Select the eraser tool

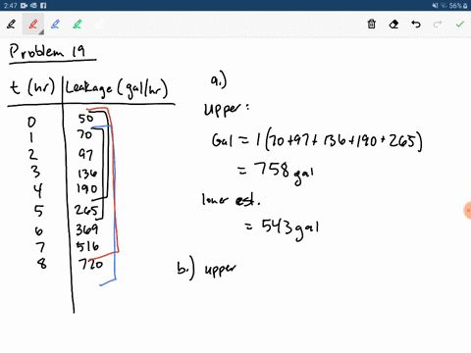pyautogui.click(x=393, y=25)
